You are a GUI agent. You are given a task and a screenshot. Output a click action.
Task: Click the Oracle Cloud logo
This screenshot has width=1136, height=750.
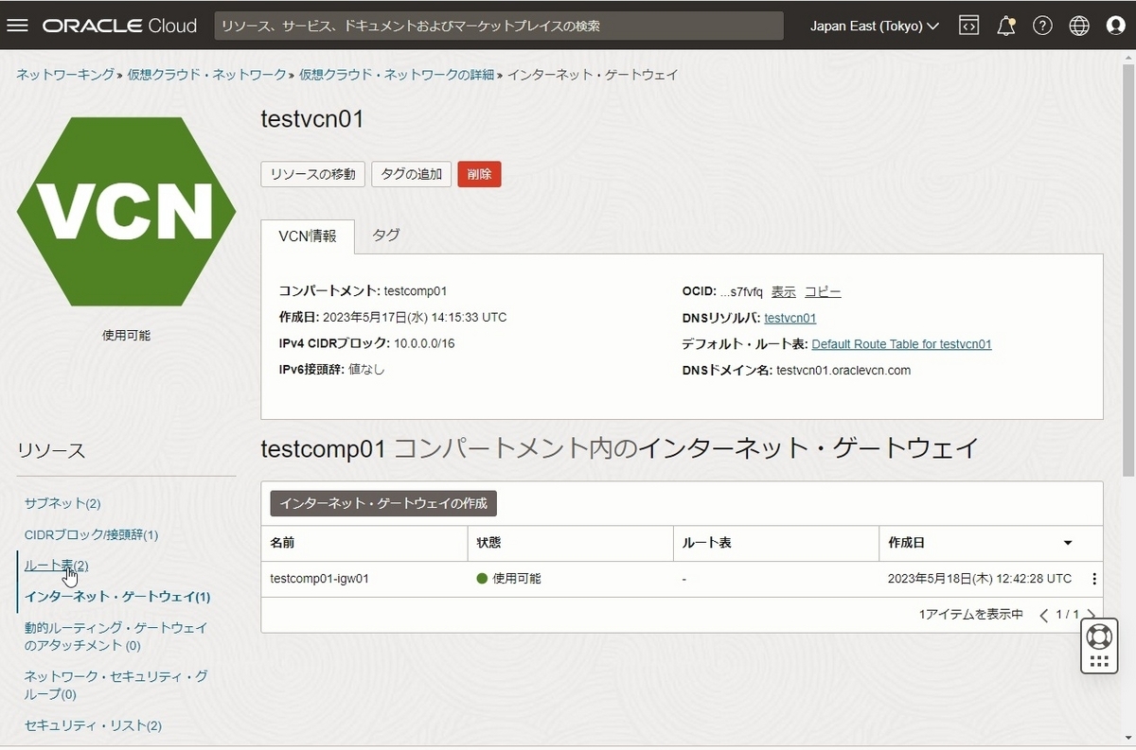(118, 26)
